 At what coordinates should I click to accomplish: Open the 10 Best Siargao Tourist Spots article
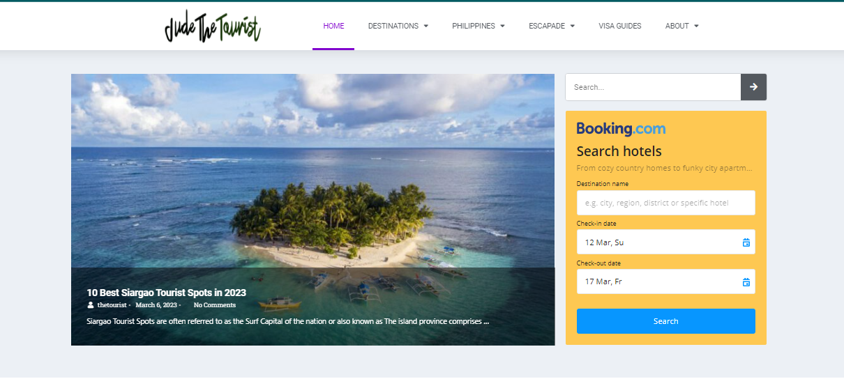[x=166, y=293]
